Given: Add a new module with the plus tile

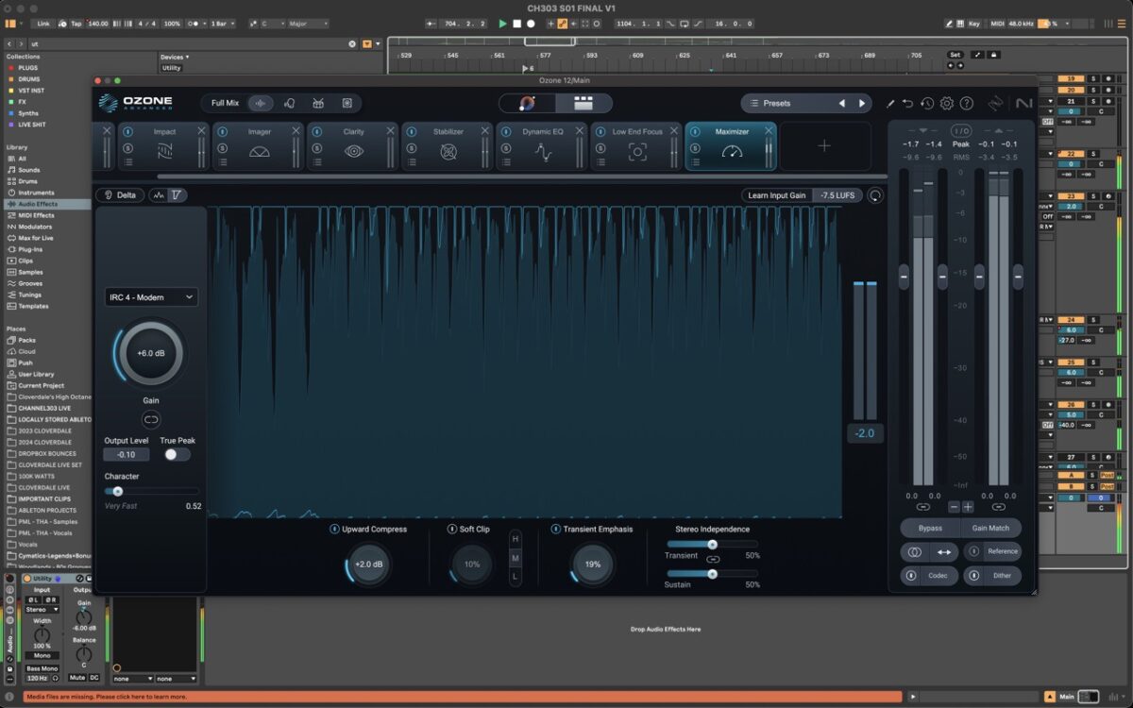Looking at the screenshot, I should tap(823, 145).
